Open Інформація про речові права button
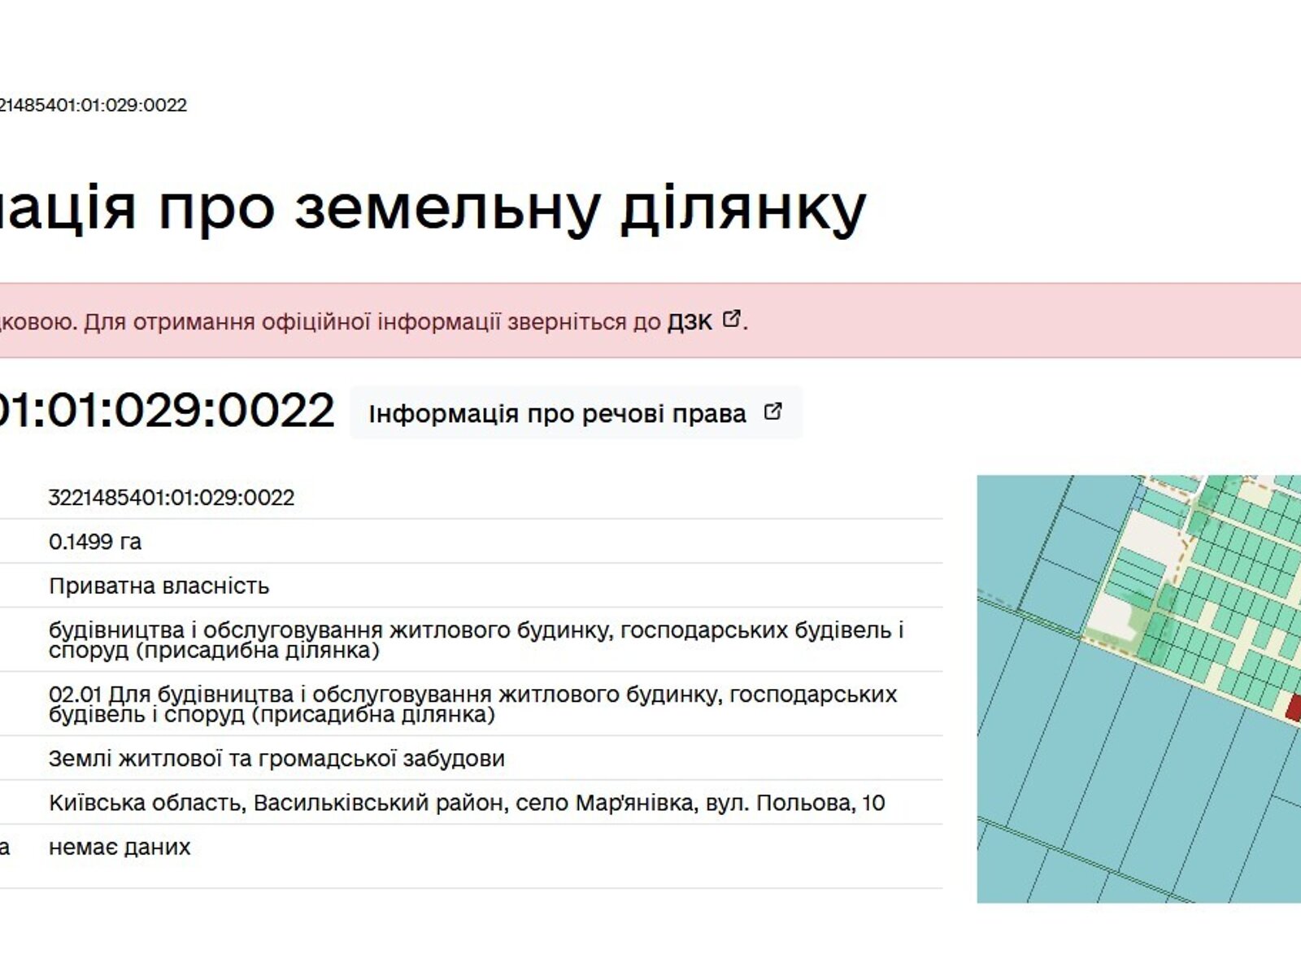This screenshot has width=1301, height=976. pyautogui.click(x=557, y=413)
